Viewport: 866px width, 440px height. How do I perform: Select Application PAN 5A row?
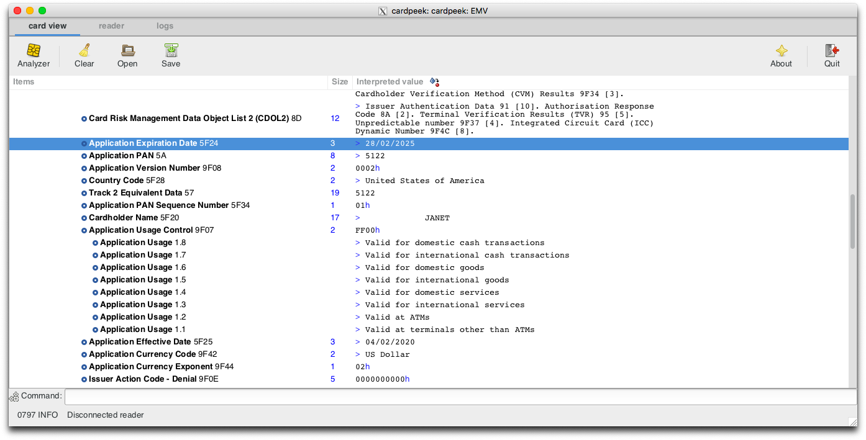point(429,156)
